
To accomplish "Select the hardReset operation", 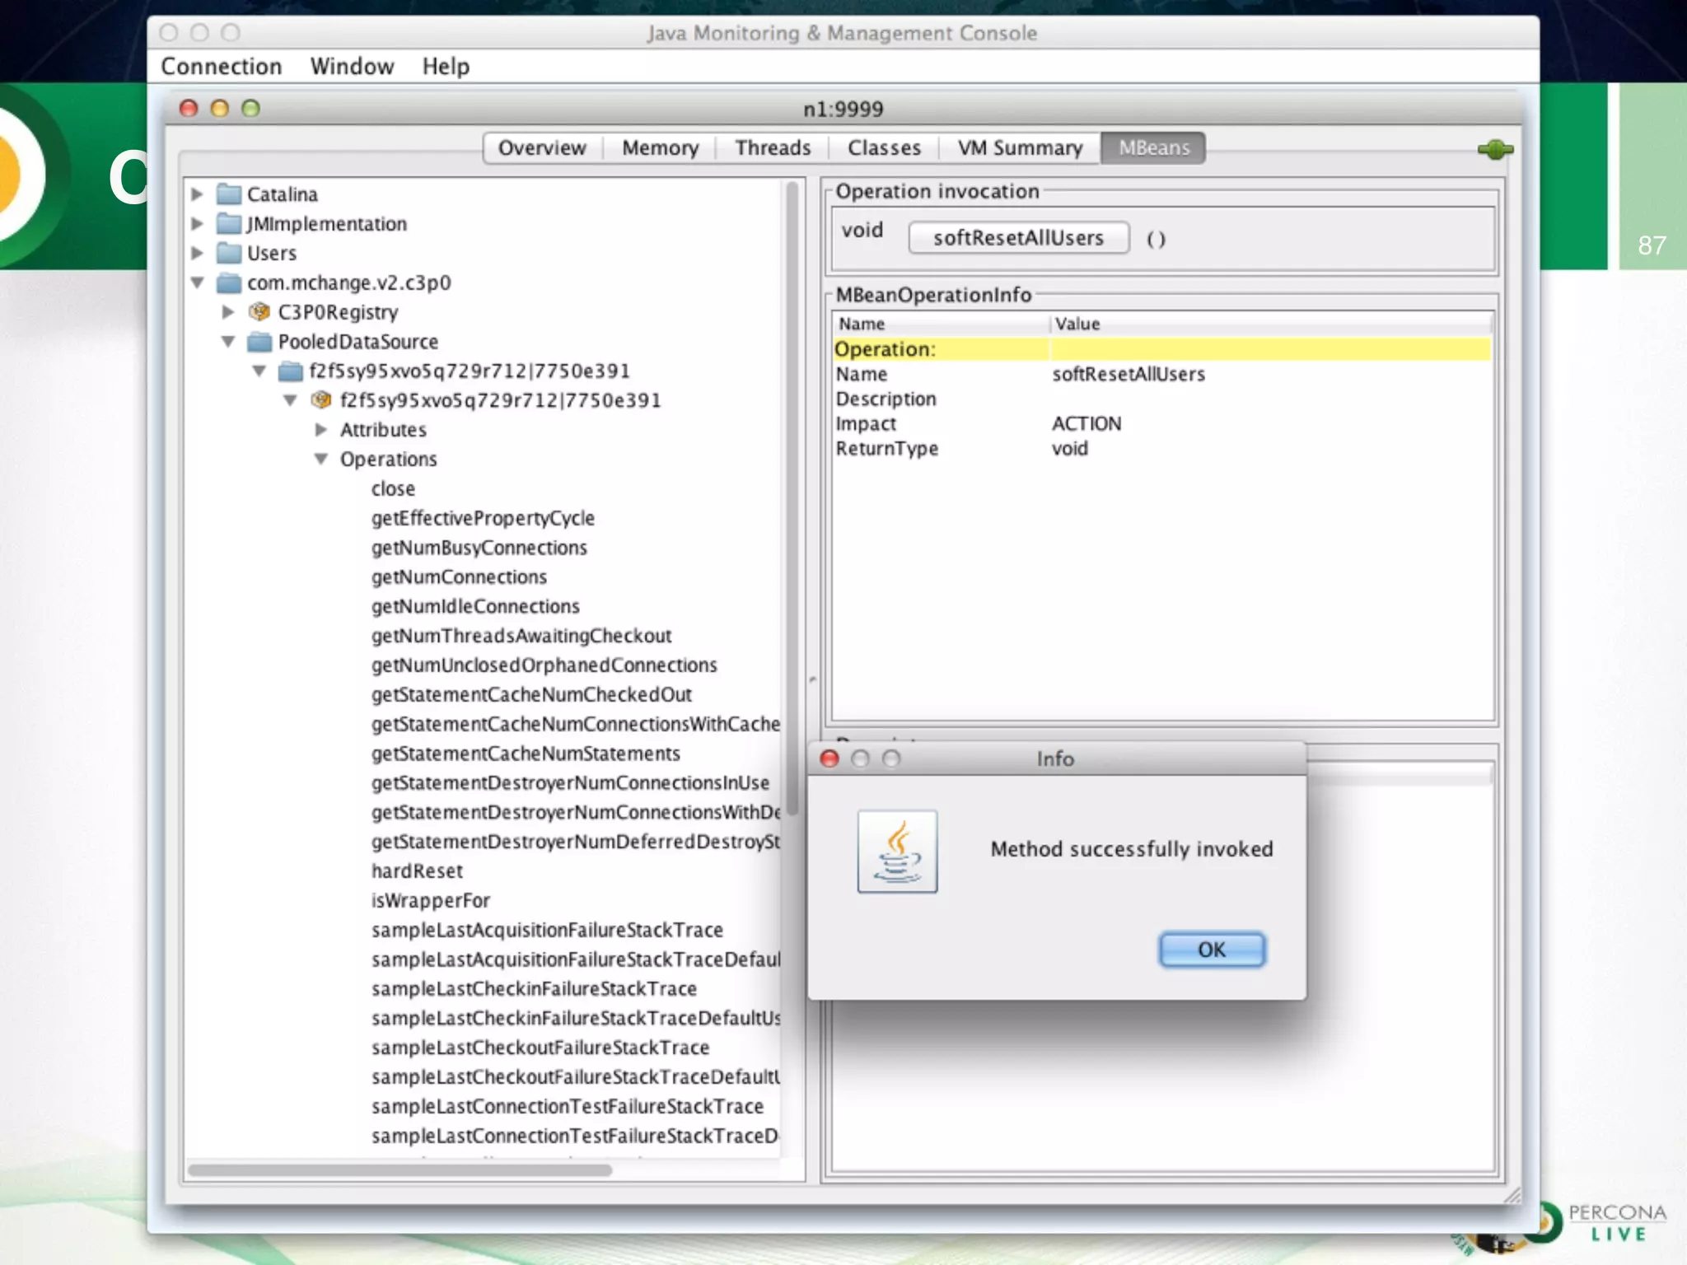I will coord(417,871).
